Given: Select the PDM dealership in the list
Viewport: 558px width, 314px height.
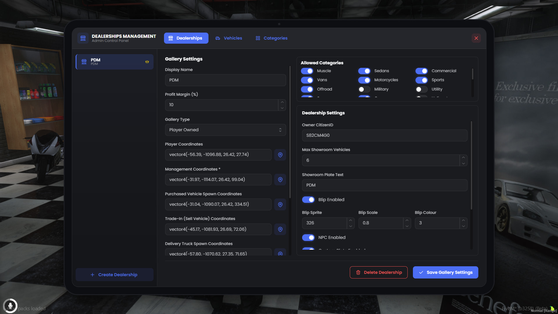Looking at the screenshot, I should [x=115, y=62].
